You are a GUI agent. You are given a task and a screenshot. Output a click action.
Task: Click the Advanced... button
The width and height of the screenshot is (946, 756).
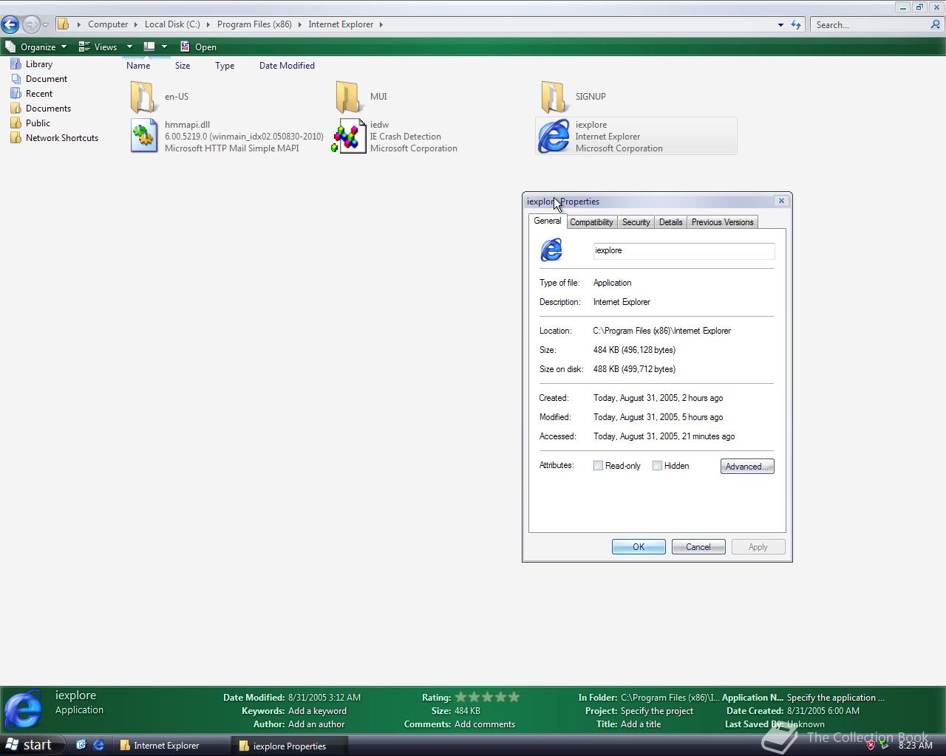pos(747,467)
